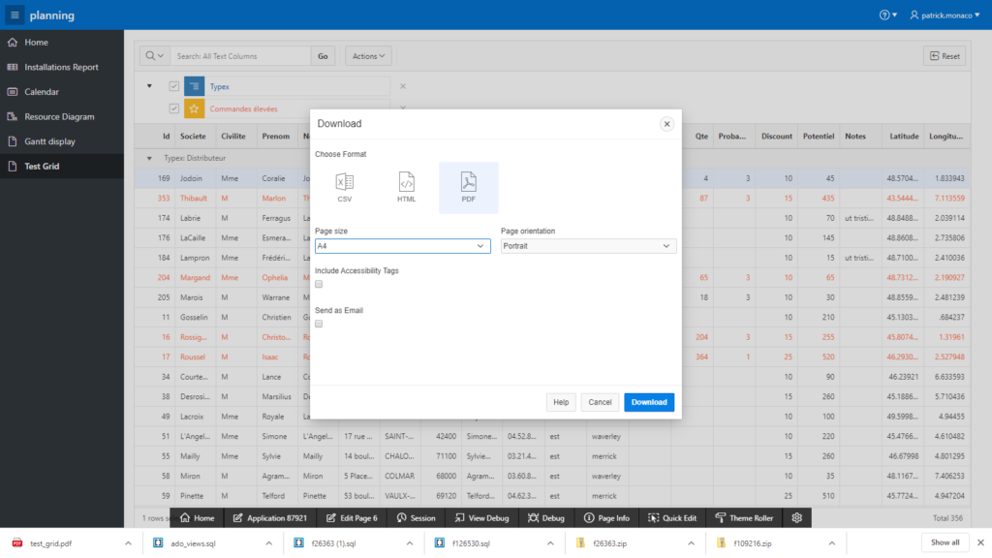Open Resource Diagram page
Screen dimensions: 992x558
point(62,116)
